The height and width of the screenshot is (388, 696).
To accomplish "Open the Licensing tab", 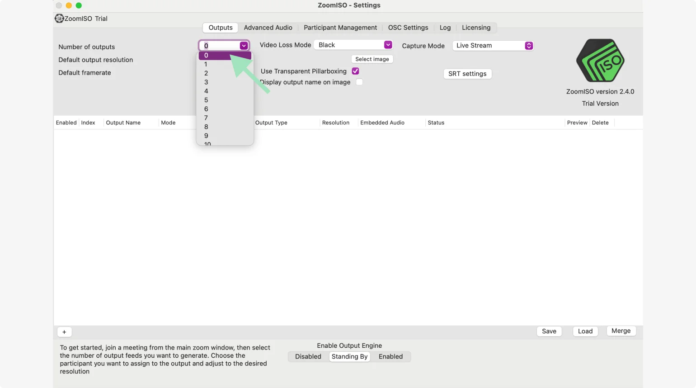I will [x=476, y=28].
